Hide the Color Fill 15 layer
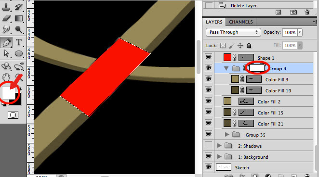 click(208, 112)
